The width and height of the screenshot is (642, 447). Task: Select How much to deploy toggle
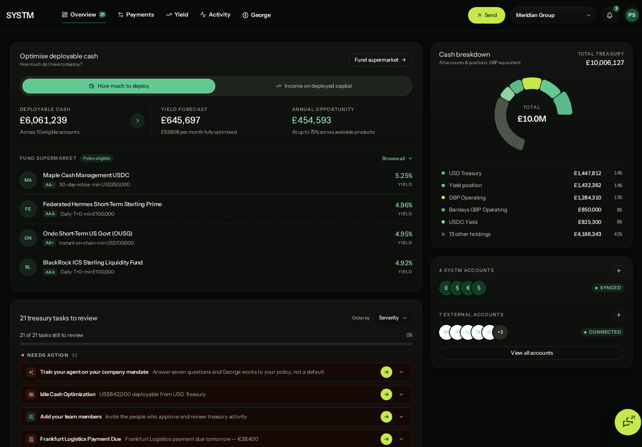(119, 86)
